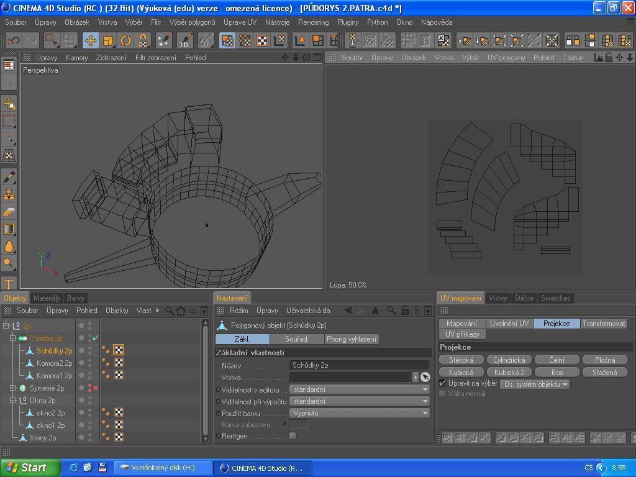Screen dimensions: 636x477
Task: Open the Os. systém objektu dropdown
Action: 535,384
